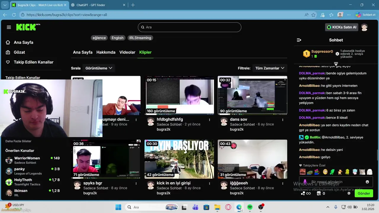Image resolution: width=379 pixels, height=213 pixels.
Task: Click Sohbet et Copilot button
Action: 365,15
